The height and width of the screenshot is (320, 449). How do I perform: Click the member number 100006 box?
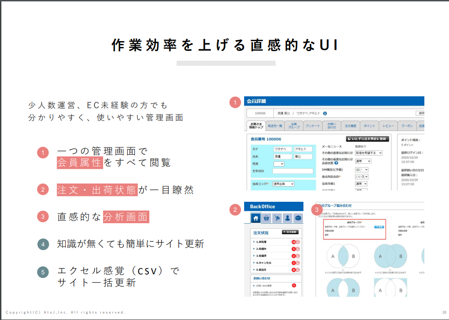[260, 114]
